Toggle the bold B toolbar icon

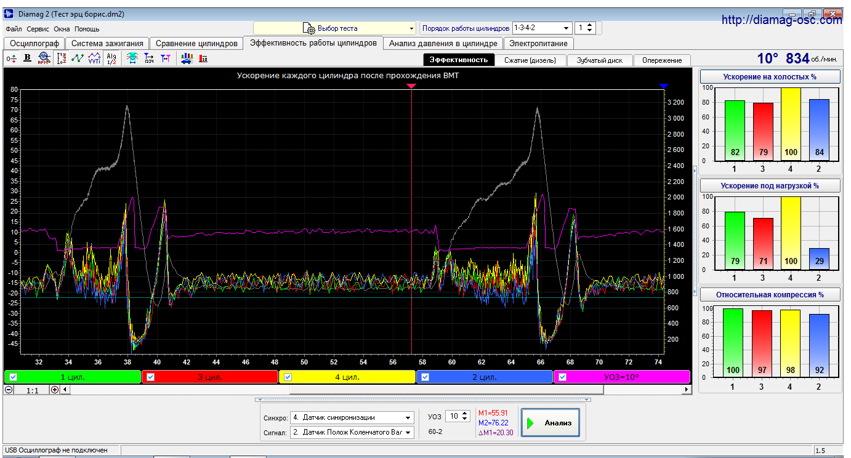point(27,58)
